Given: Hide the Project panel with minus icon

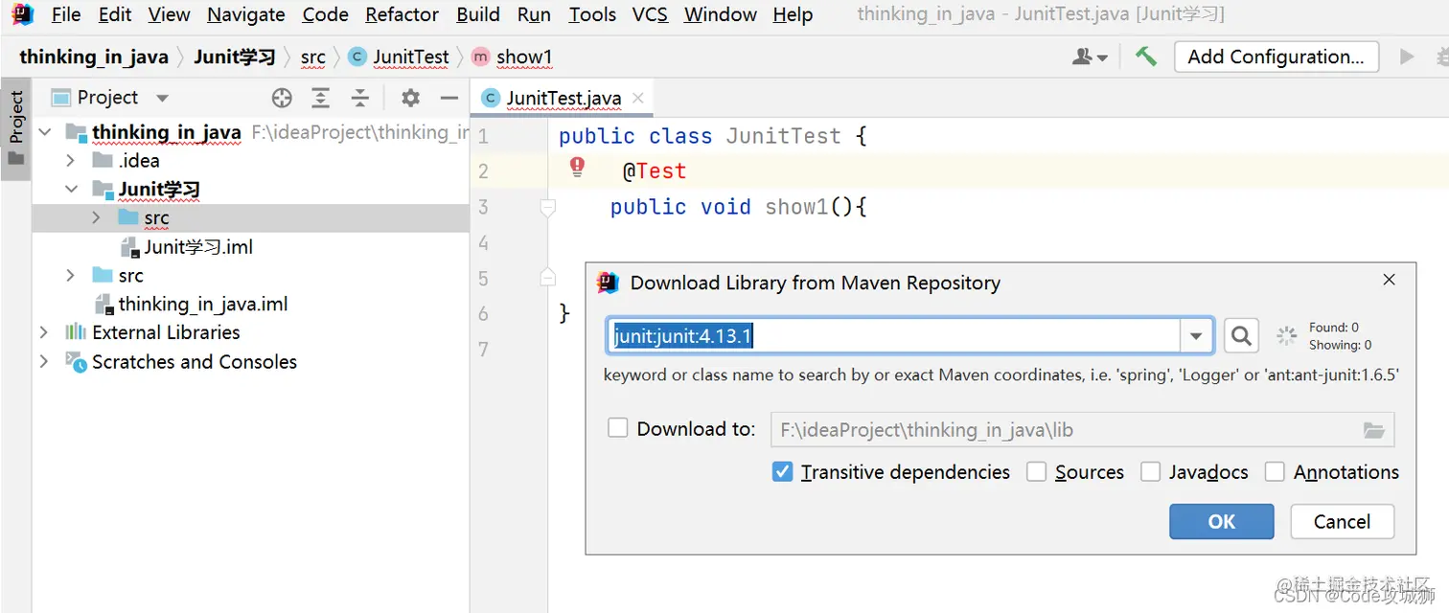Looking at the screenshot, I should 448,98.
